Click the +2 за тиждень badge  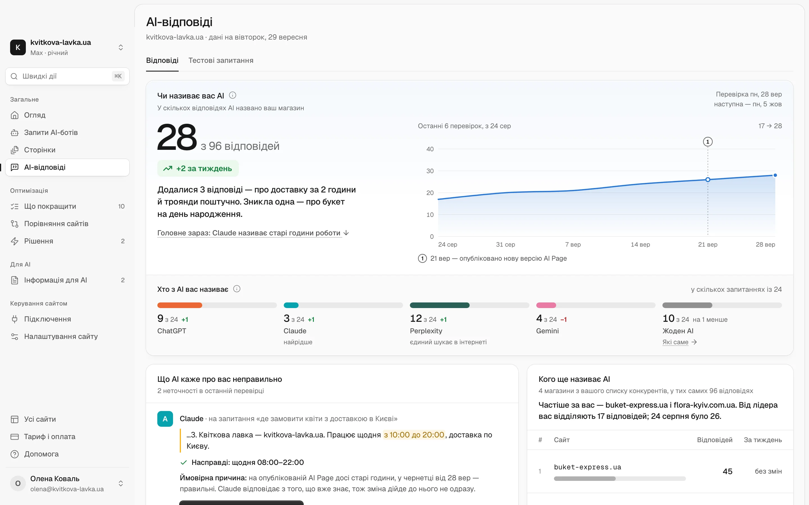tap(198, 168)
